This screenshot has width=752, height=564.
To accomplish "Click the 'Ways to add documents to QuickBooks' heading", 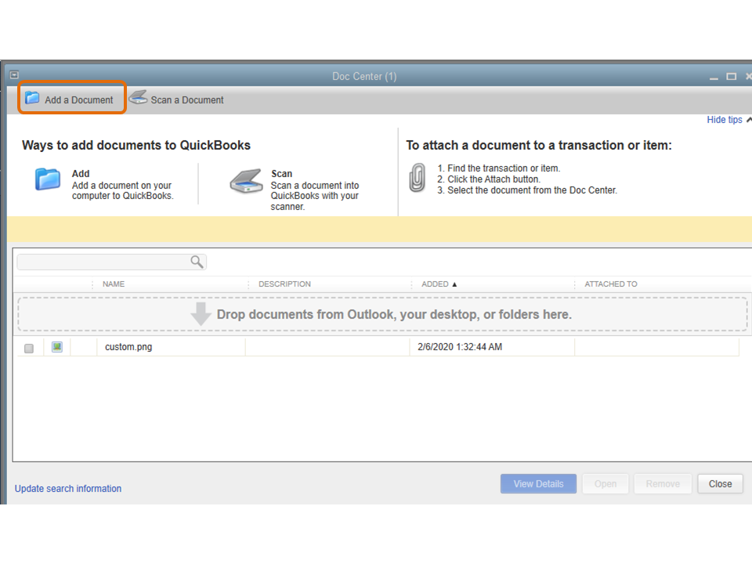I will click(x=136, y=146).
